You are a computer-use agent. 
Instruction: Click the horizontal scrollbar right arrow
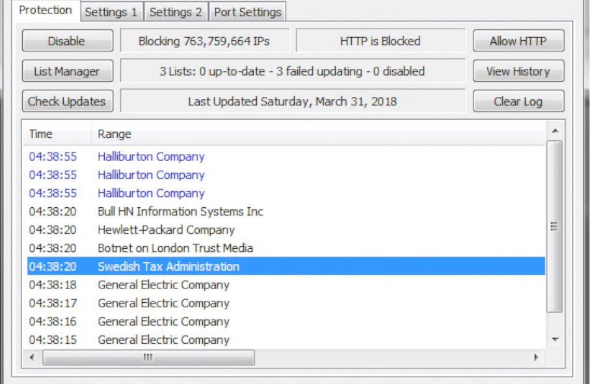[x=536, y=357]
